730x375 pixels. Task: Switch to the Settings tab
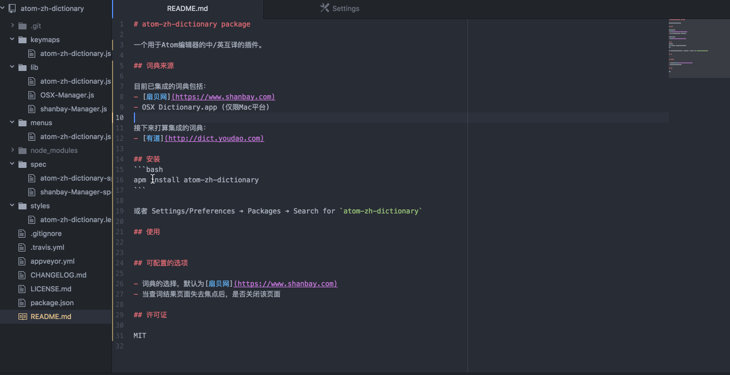click(x=339, y=9)
